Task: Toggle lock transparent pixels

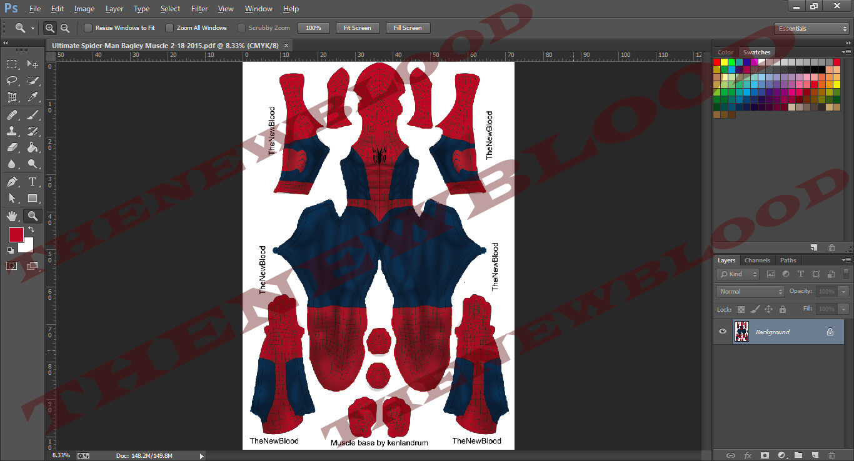Action: point(741,309)
